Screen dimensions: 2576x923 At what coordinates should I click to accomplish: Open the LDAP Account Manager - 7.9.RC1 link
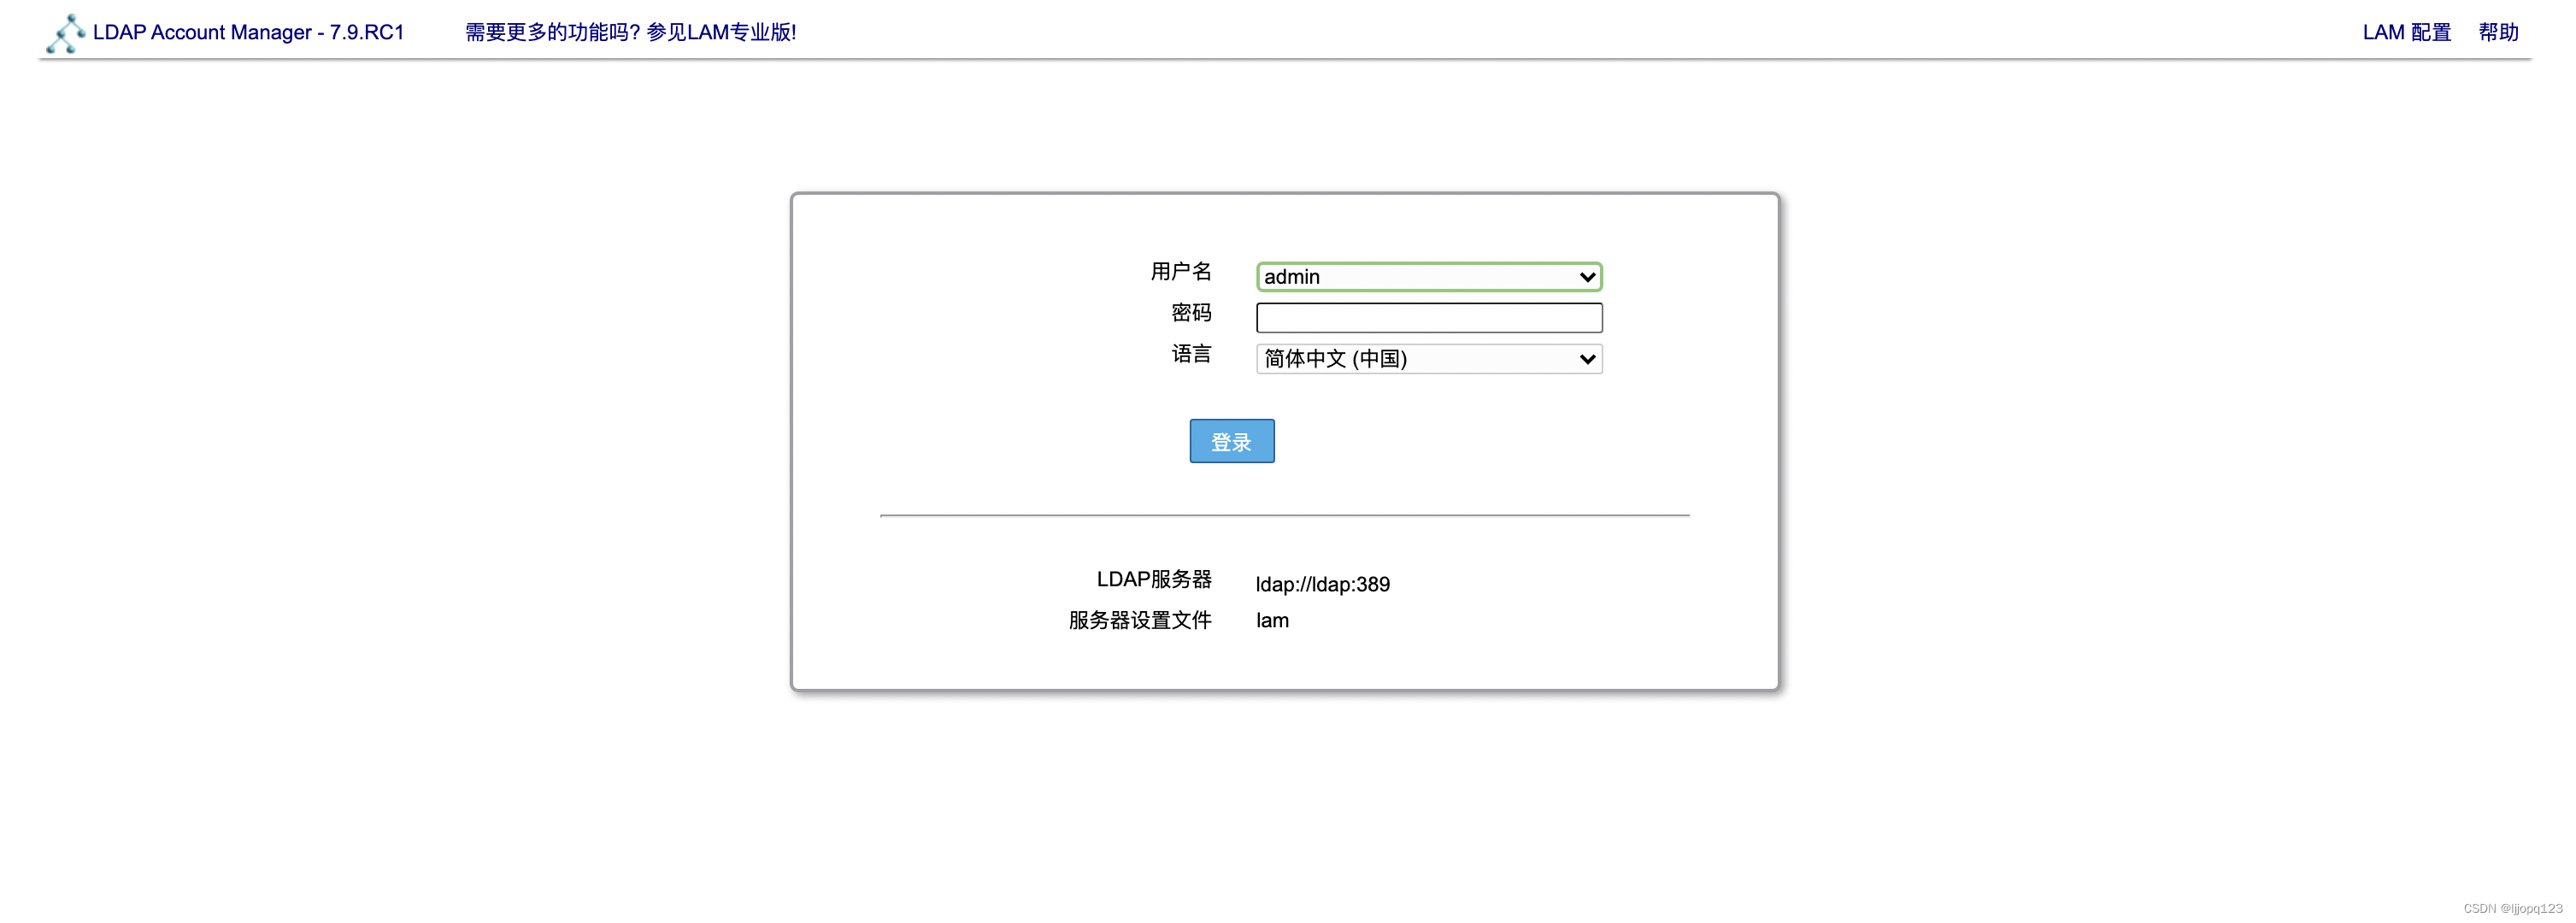pos(248,32)
